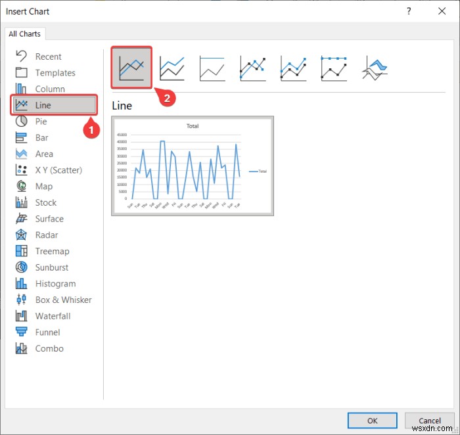Click the Pie chart icon
This screenshot has width=460, height=435.
[x=22, y=121]
